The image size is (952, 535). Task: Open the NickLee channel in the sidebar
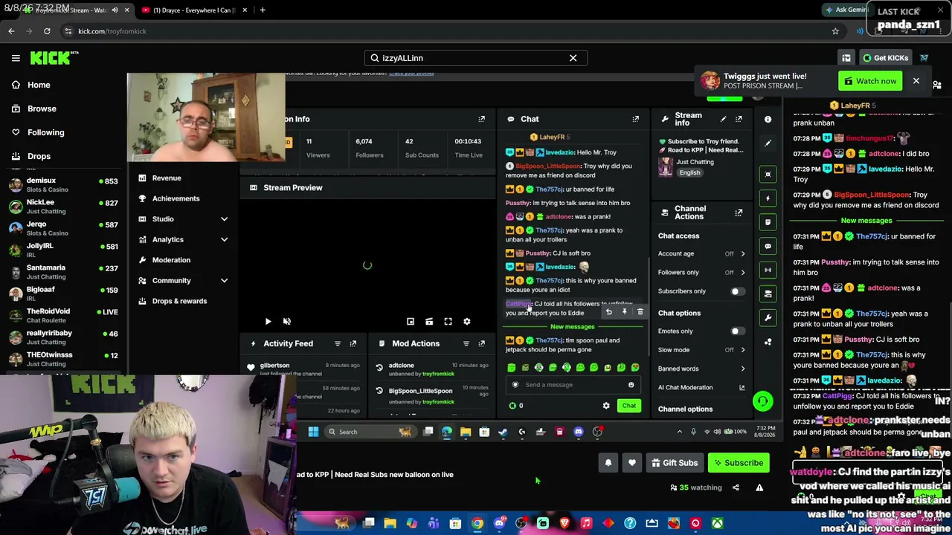[63, 206]
